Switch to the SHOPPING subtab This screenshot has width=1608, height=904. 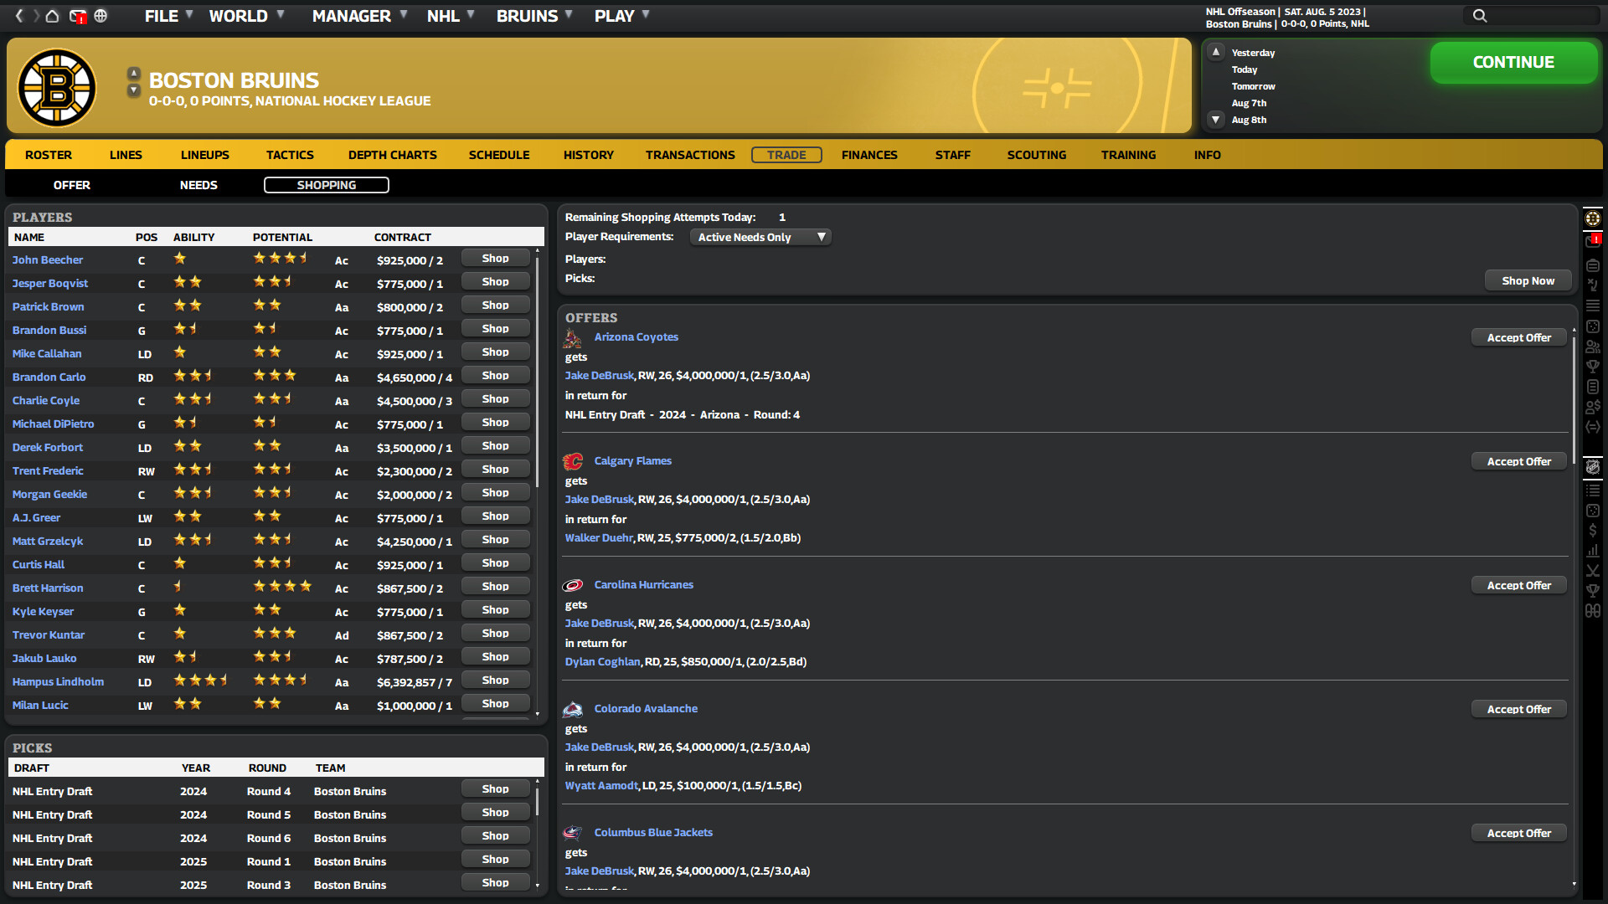click(x=326, y=185)
